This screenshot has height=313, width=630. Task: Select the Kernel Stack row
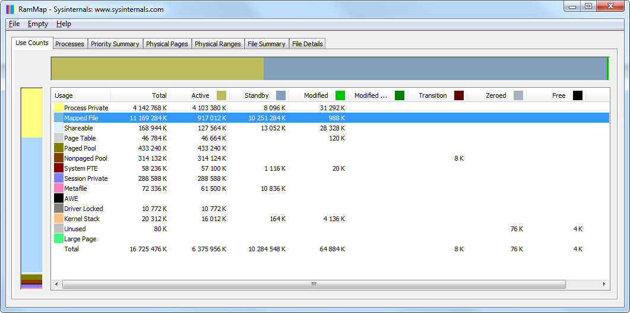point(331,219)
